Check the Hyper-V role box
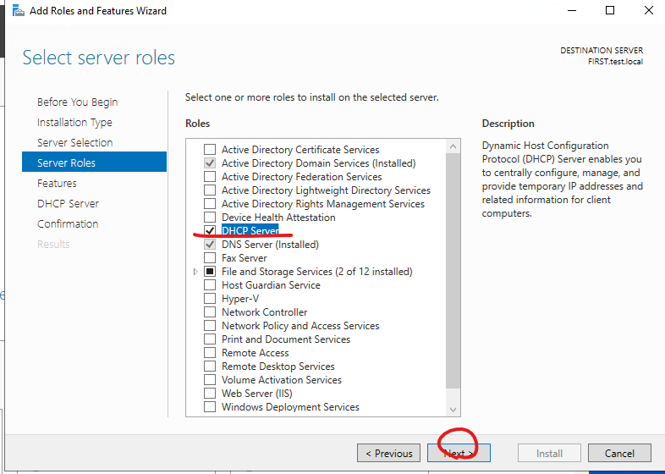 [210, 298]
